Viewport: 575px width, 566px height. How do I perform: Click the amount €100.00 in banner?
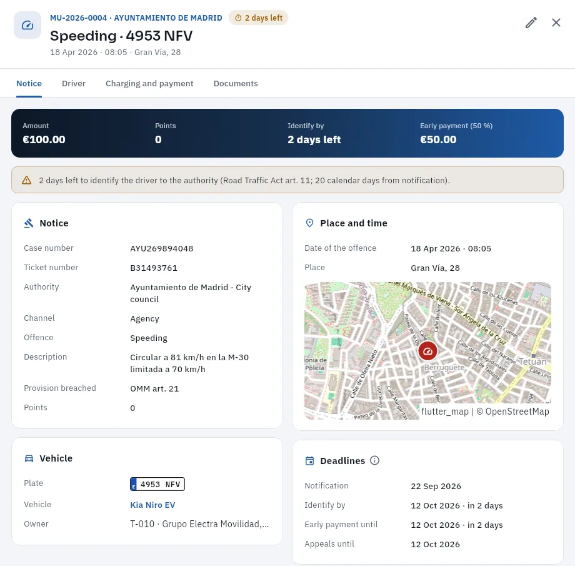44,139
